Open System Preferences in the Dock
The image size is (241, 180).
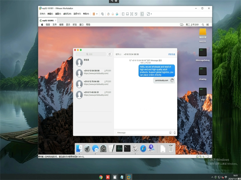[x=103, y=148]
